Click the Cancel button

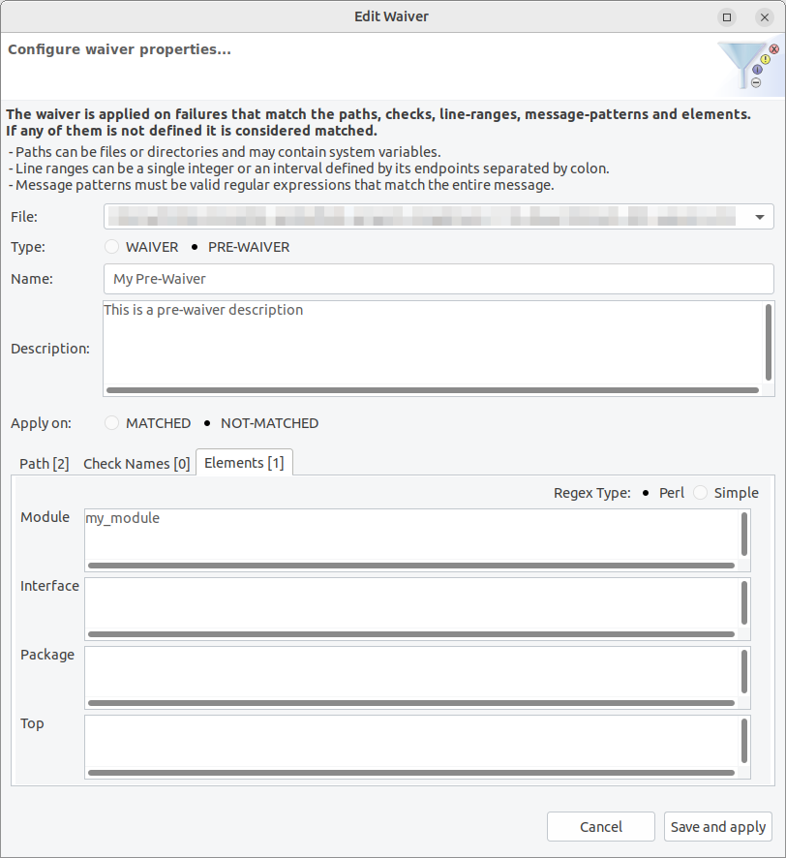click(600, 826)
